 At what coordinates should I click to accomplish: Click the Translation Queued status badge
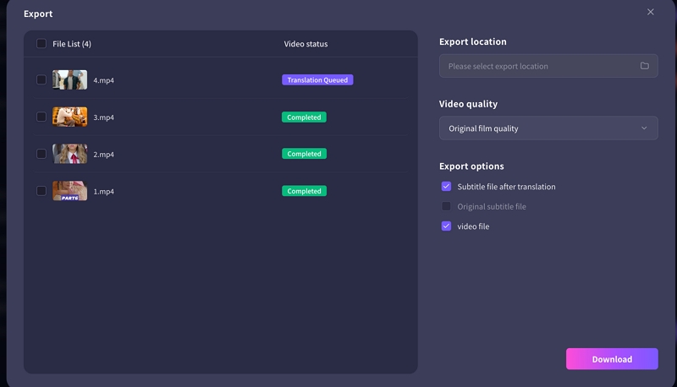[317, 80]
